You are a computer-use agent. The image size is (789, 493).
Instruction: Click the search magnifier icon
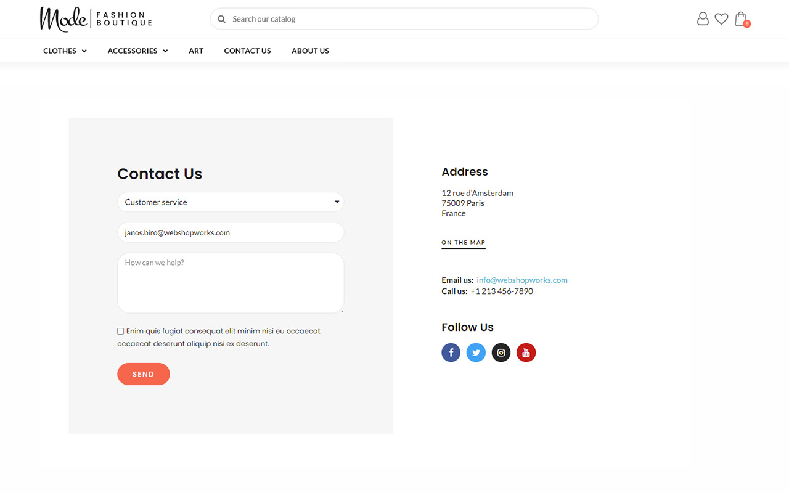[x=221, y=19]
